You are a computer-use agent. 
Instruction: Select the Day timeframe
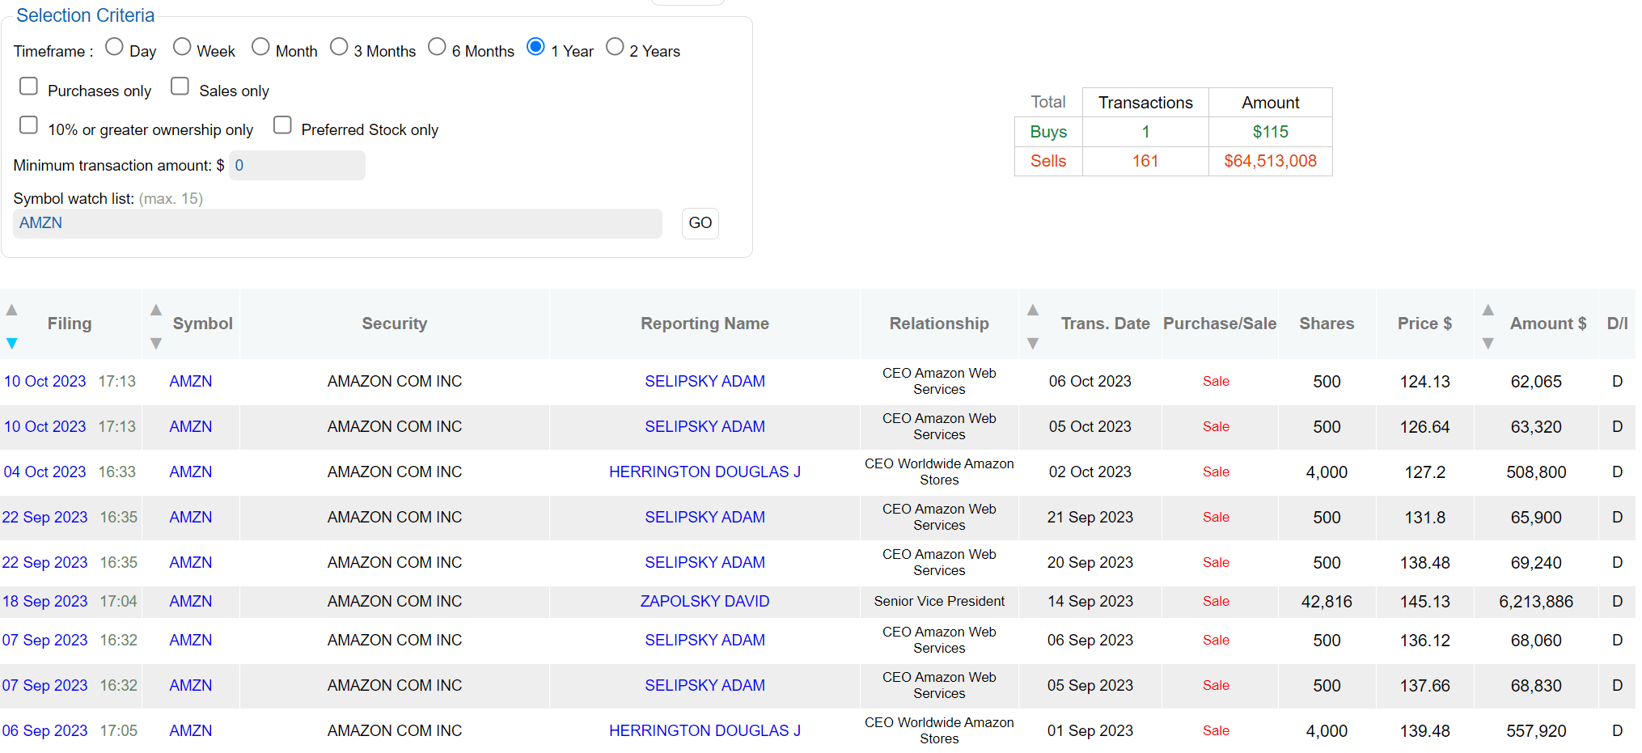coord(114,47)
